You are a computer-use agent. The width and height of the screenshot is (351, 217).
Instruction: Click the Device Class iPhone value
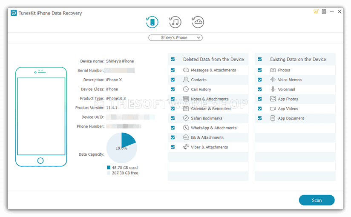(x=112, y=89)
